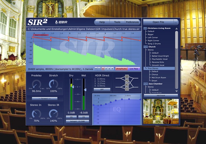Select Bigger preset
The height and width of the screenshot is (144, 206).
(x=151, y=34)
